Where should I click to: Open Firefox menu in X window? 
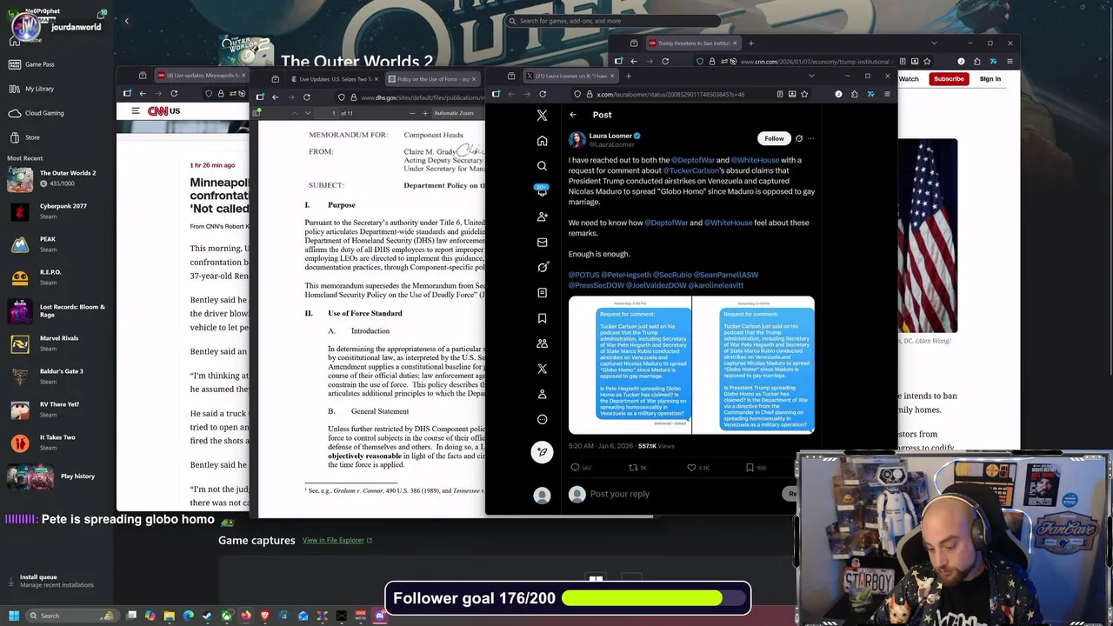tap(888, 94)
